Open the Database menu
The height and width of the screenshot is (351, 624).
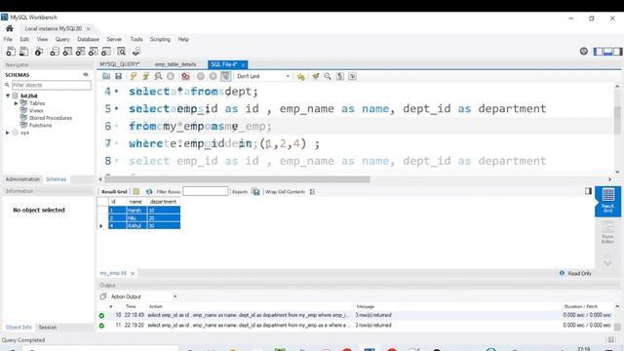pyautogui.click(x=88, y=39)
